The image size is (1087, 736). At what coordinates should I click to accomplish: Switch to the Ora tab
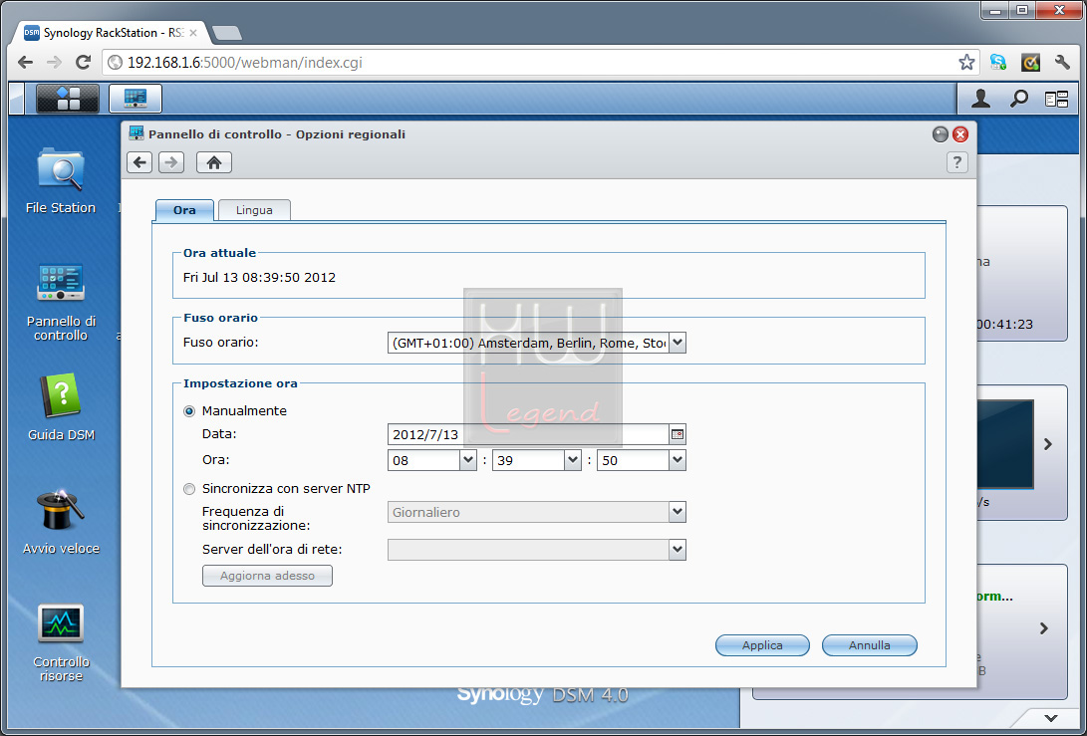(x=184, y=210)
